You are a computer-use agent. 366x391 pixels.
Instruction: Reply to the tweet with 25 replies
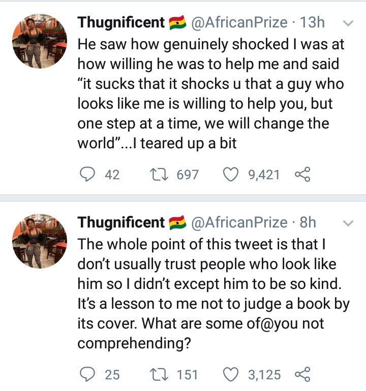click(x=88, y=374)
